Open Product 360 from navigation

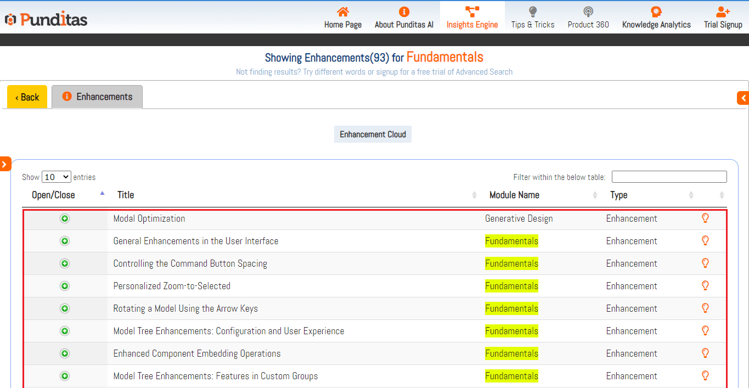(x=588, y=18)
